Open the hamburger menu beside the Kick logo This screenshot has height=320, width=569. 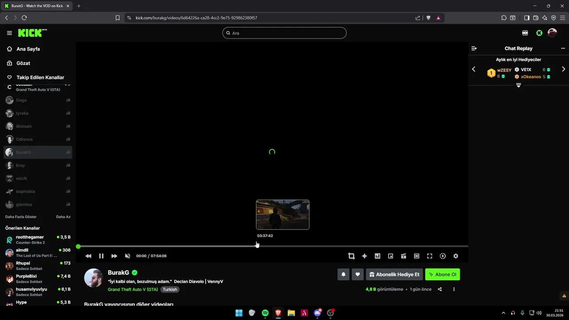click(9, 33)
